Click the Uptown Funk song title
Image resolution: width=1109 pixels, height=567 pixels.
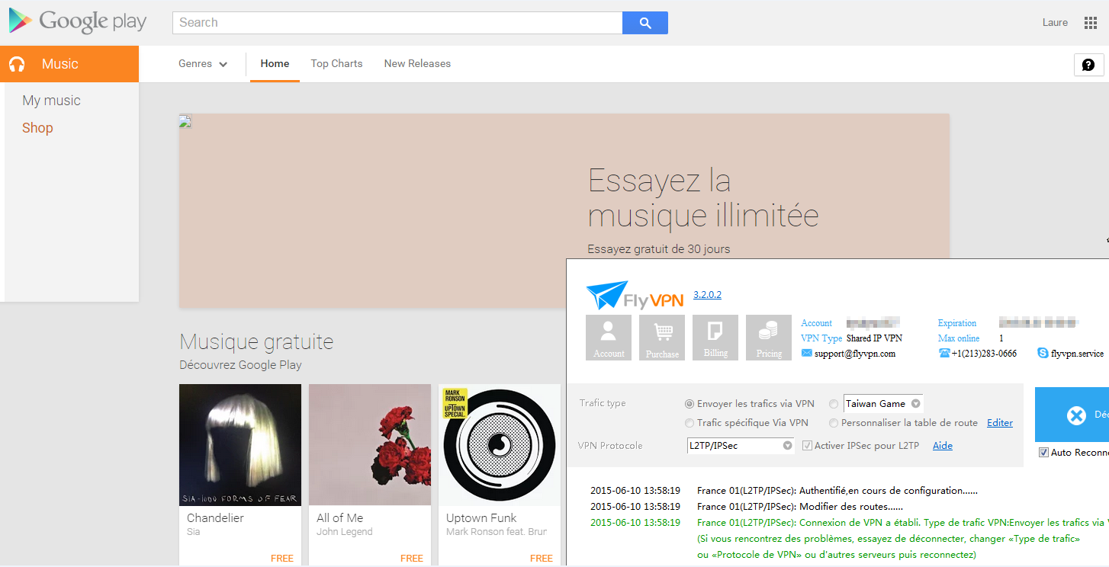(x=481, y=518)
